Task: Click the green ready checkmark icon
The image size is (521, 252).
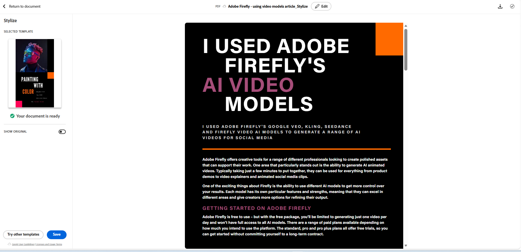Action: point(12,116)
